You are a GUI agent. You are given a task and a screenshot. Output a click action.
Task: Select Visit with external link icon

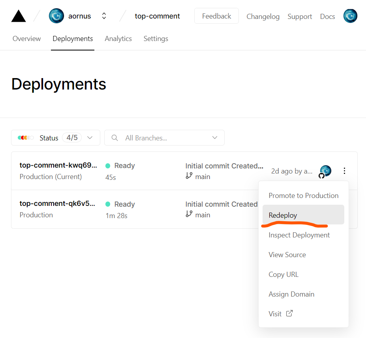pos(281,314)
